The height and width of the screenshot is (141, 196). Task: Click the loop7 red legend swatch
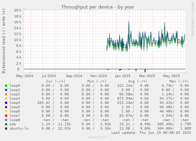6,116
